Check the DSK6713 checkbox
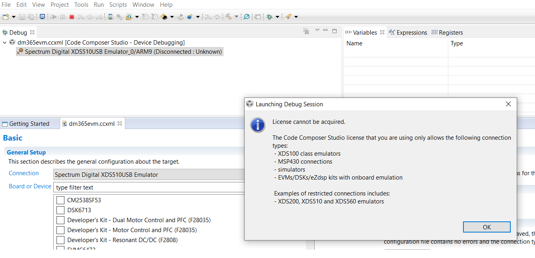Screen dimensions: 535x258 [x=60, y=210]
